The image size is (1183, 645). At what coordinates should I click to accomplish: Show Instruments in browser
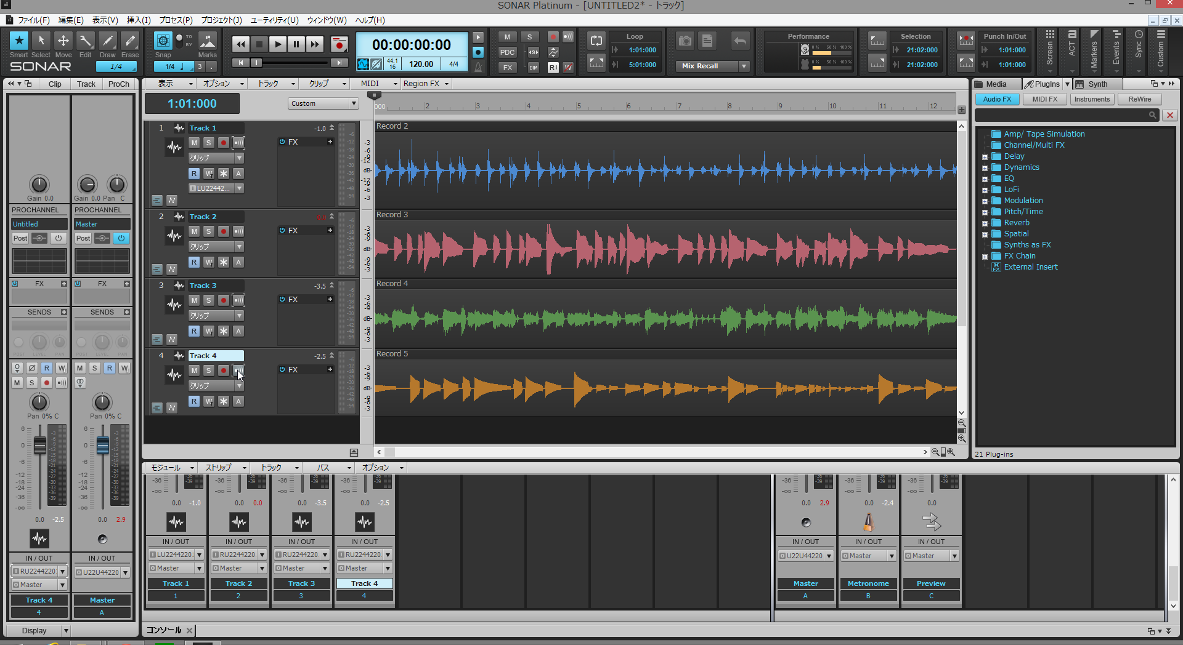(1092, 99)
